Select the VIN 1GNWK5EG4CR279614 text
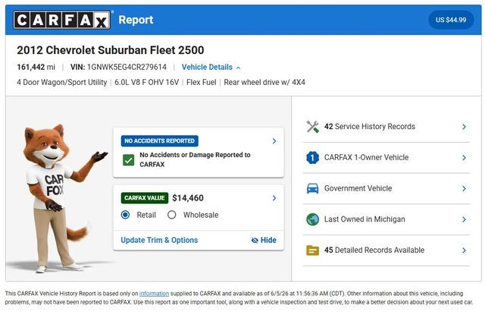Screen dimensions: 485x312 click(x=118, y=68)
